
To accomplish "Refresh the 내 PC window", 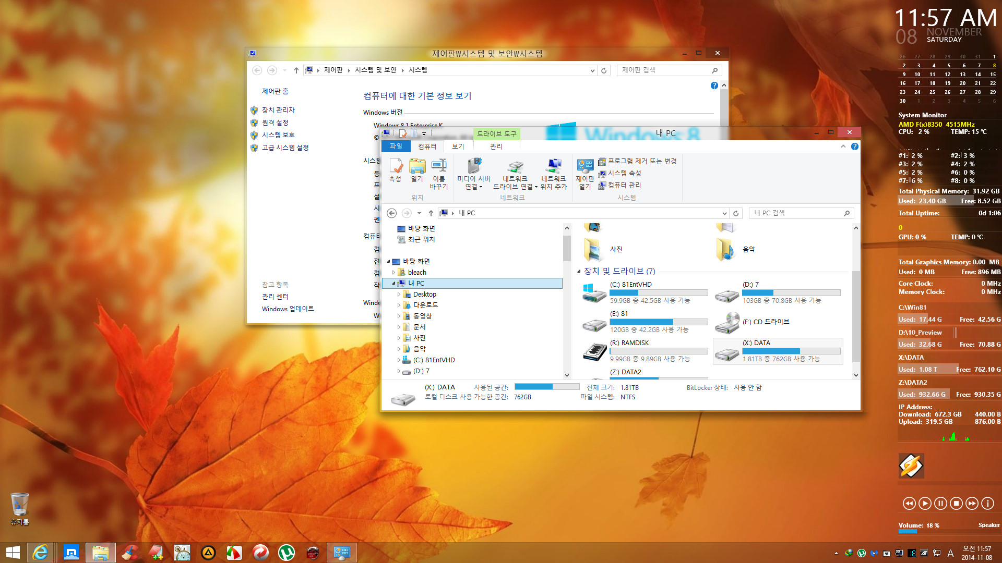I will pyautogui.click(x=736, y=213).
